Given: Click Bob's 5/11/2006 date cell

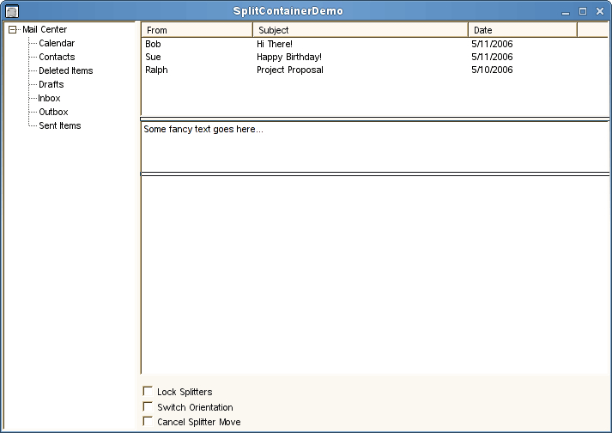Looking at the screenshot, I should click(x=492, y=44).
